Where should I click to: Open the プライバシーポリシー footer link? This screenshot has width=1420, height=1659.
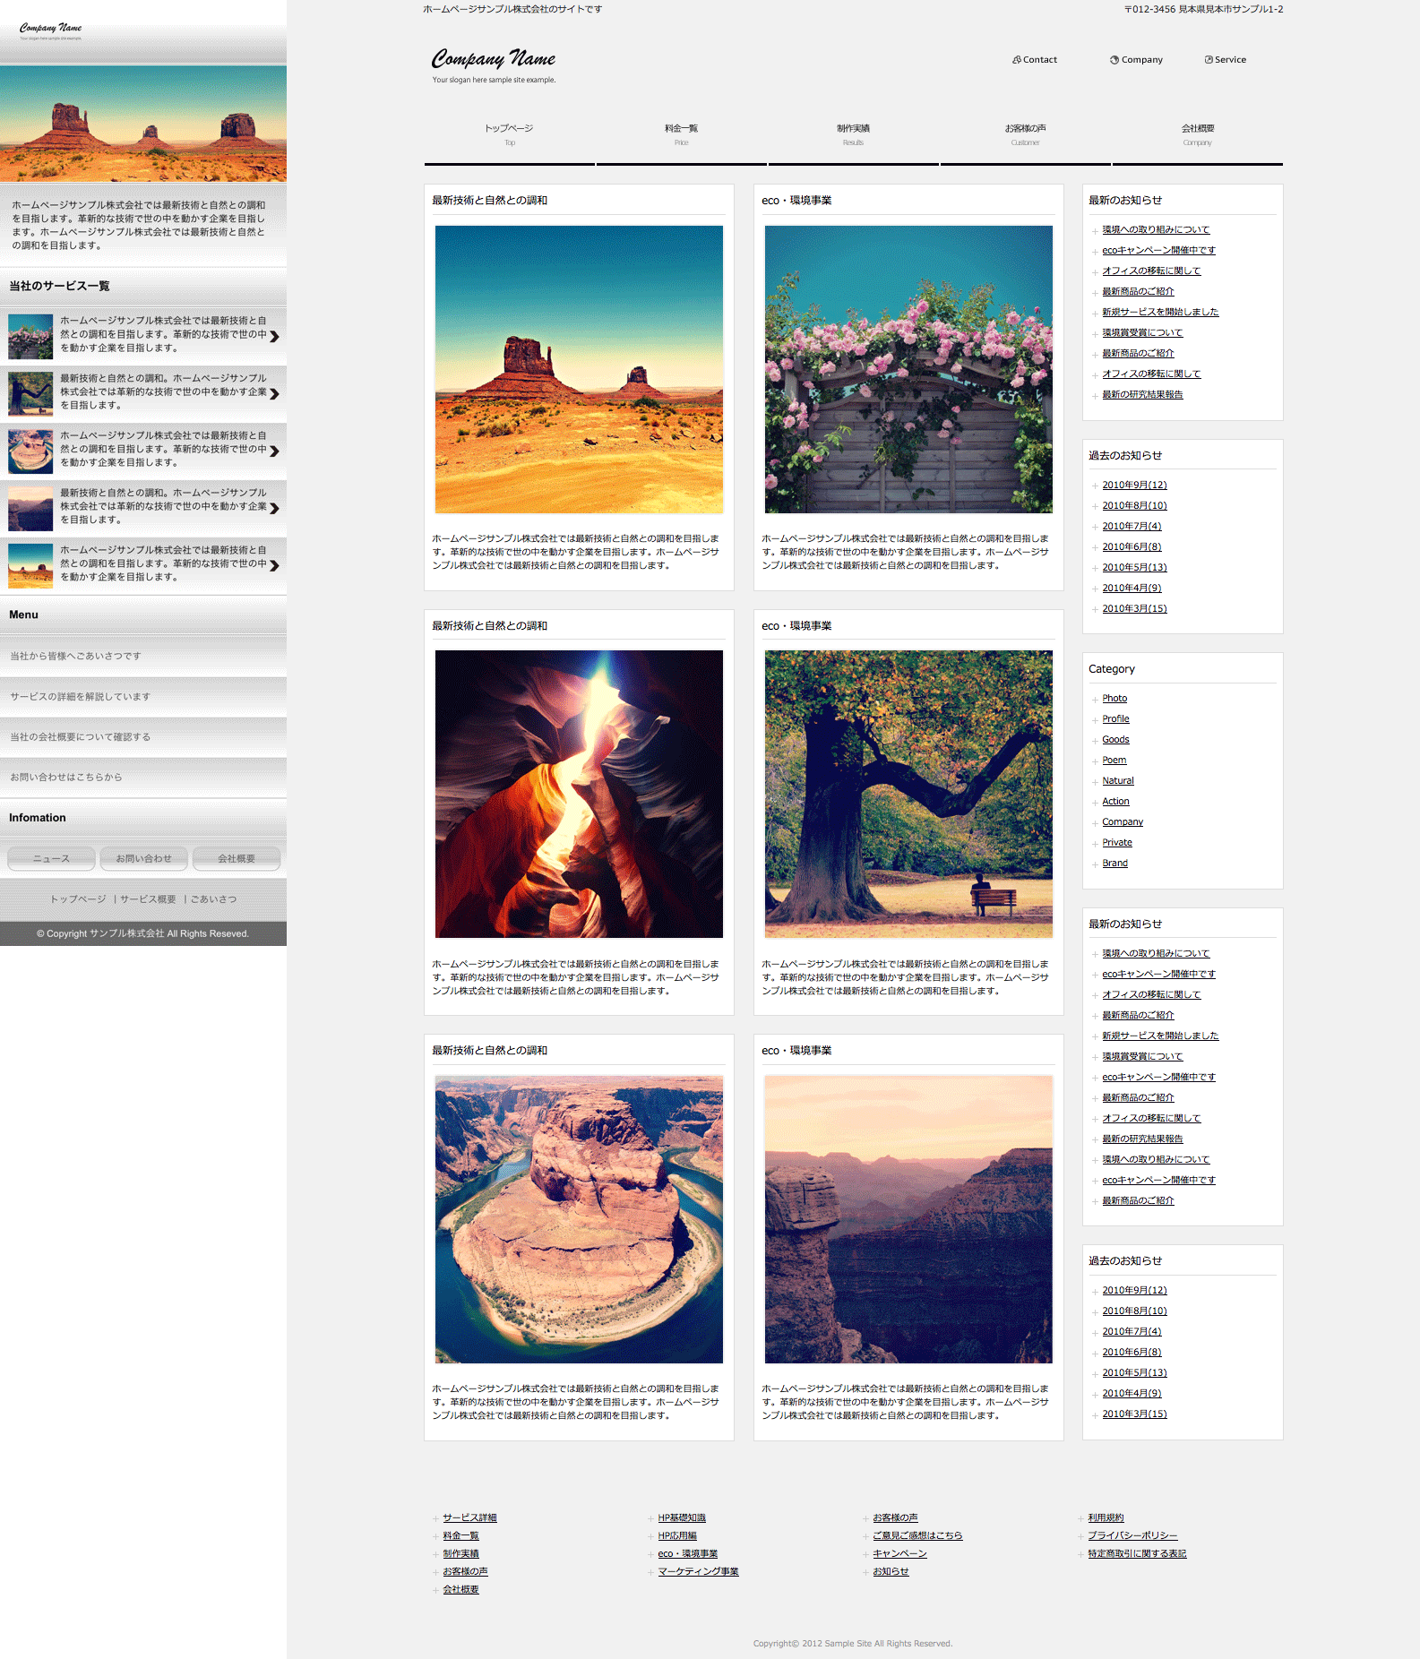coord(1132,1535)
